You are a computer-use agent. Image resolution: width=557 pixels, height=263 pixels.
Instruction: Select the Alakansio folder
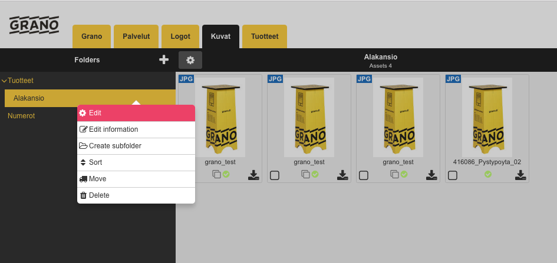90,98
